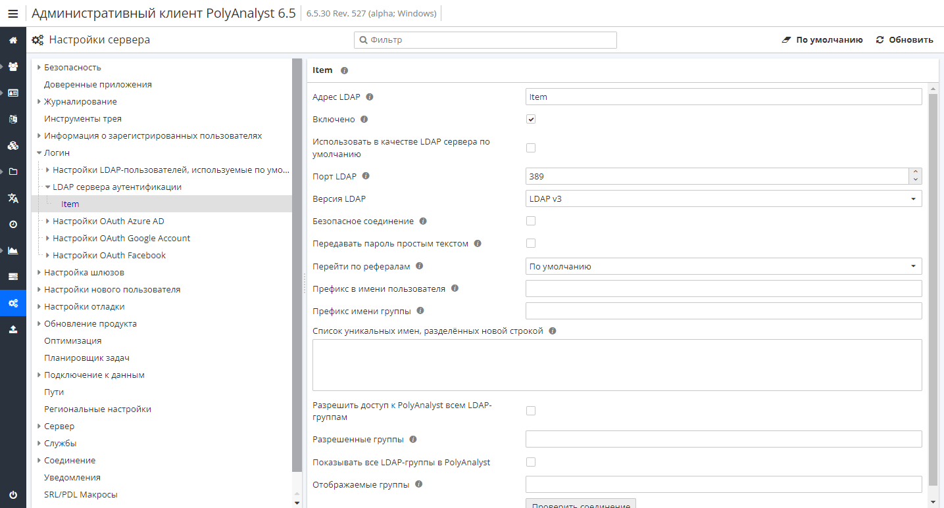Open the users group sidebar icon

click(x=13, y=66)
